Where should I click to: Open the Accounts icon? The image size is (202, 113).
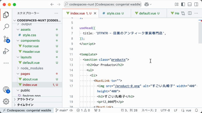(6, 90)
